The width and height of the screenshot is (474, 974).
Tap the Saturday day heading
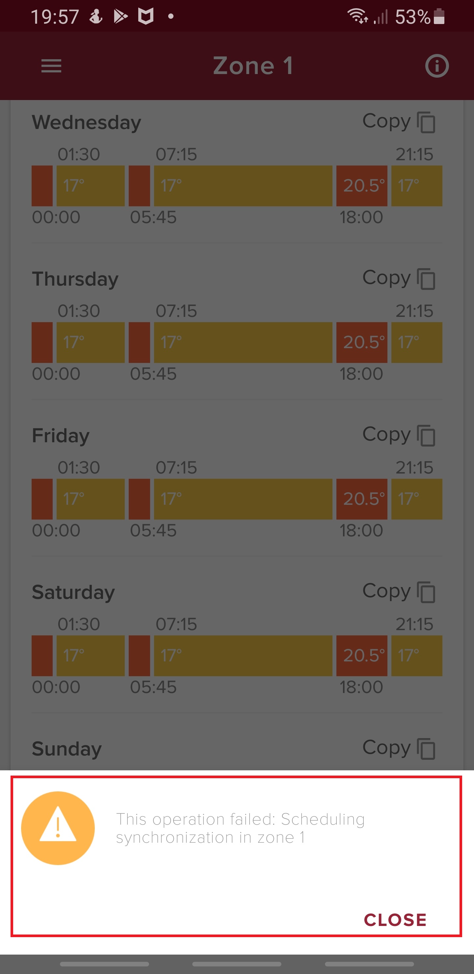coord(73,592)
